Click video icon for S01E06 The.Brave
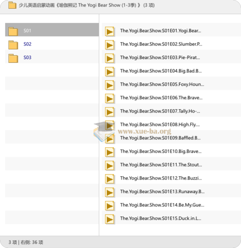Image resolution: width=241 pixels, height=248 pixels. 110,99
